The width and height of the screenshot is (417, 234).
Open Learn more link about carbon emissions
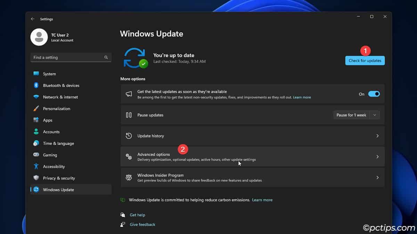pos(262,200)
